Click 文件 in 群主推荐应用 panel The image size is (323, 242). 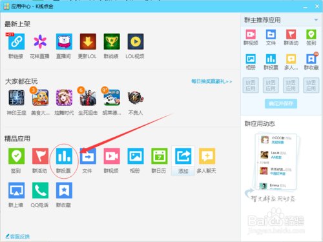tap(271, 34)
